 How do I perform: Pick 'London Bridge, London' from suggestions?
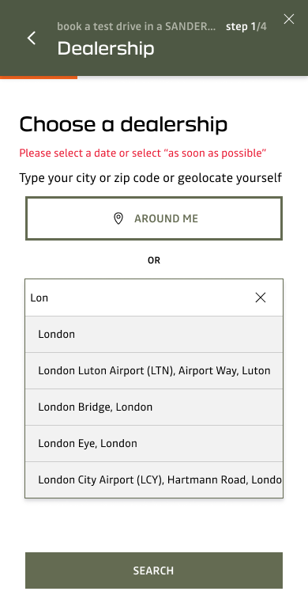tap(154, 407)
